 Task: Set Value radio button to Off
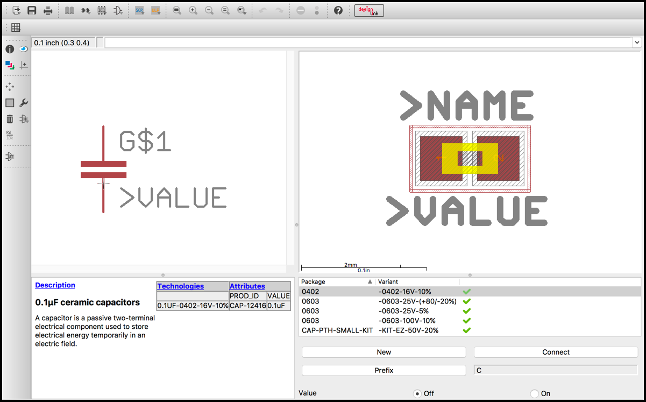pyautogui.click(x=416, y=393)
